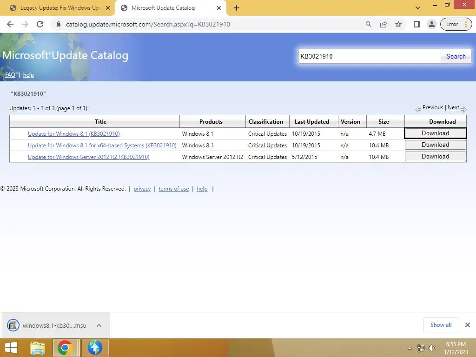Download the x64-based Systems update
Screen dimensions: 476x357
coord(435,145)
